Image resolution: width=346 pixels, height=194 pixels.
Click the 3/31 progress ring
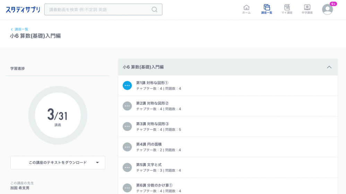pyautogui.click(x=58, y=116)
